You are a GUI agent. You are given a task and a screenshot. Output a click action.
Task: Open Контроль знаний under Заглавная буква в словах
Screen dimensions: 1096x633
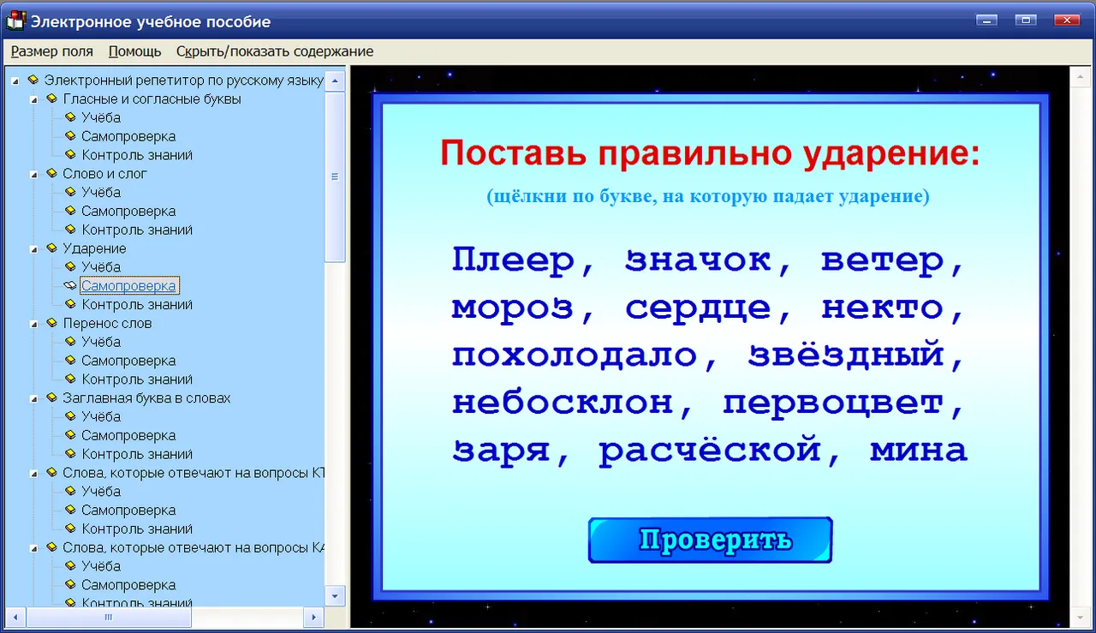137,454
